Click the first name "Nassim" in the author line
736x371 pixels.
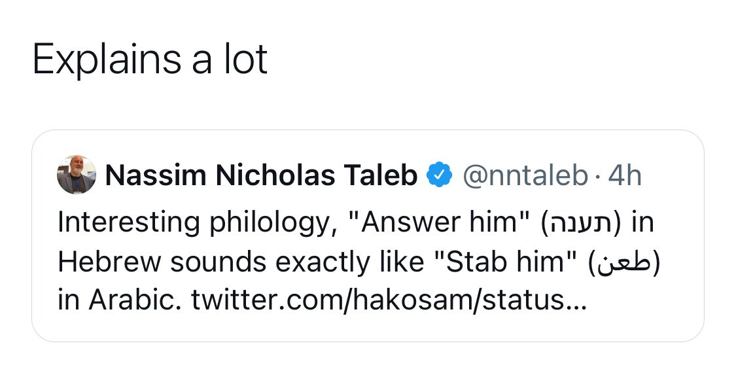tap(156, 175)
